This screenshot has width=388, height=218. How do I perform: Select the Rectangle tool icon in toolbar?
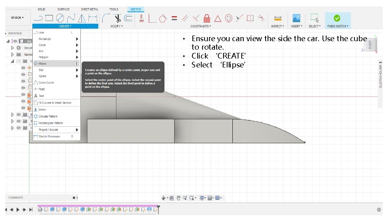click(x=49, y=18)
